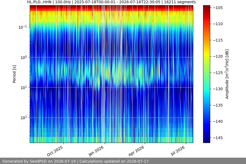Click the dark red top of colorbar
Screen dimensions: 246x164
206,7
